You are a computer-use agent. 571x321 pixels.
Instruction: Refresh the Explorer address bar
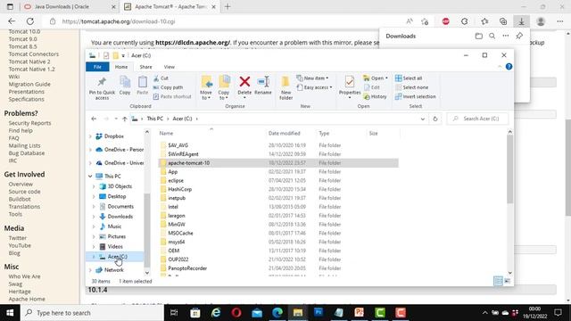coord(435,119)
